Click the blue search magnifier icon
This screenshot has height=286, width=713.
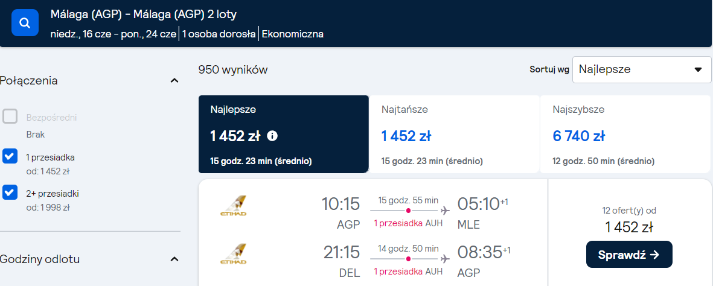(x=25, y=23)
